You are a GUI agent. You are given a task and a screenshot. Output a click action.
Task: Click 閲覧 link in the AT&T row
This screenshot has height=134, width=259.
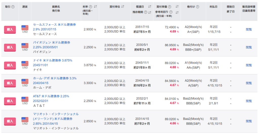tap(249, 101)
